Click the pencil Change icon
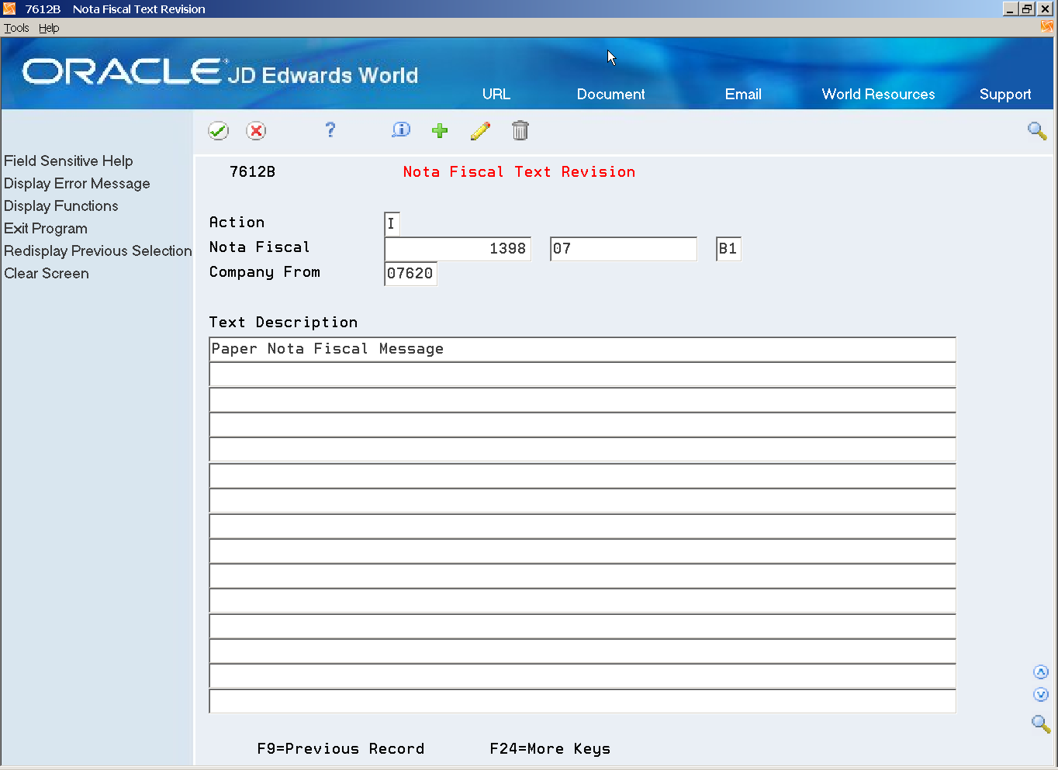Image resolution: width=1058 pixels, height=770 pixels. point(480,130)
